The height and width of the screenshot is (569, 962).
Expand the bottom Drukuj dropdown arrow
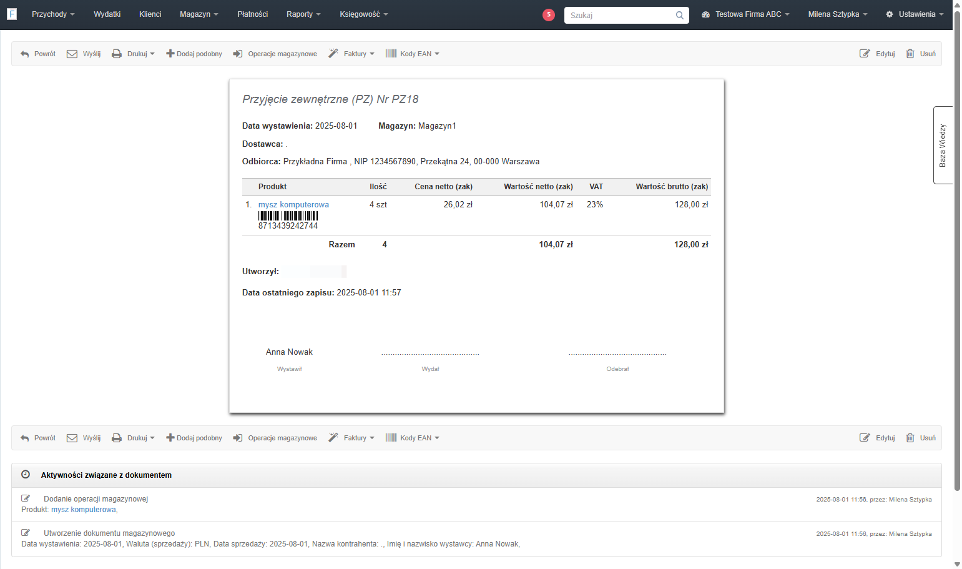(x=152, y=438)
